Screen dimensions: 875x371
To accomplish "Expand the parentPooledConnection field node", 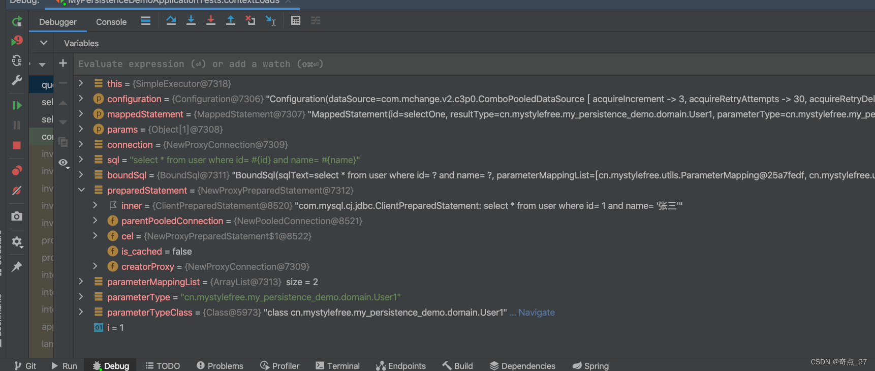I will pos(95,220).
